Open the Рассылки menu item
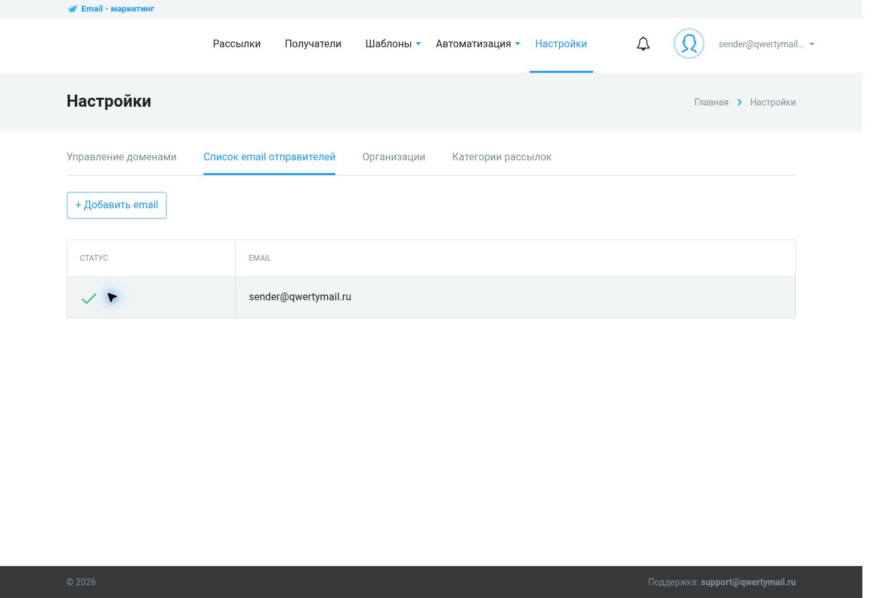 coord(237,44)
